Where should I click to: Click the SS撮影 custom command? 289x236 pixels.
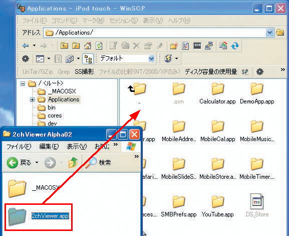pyautogui.click(x=84, y=72)
